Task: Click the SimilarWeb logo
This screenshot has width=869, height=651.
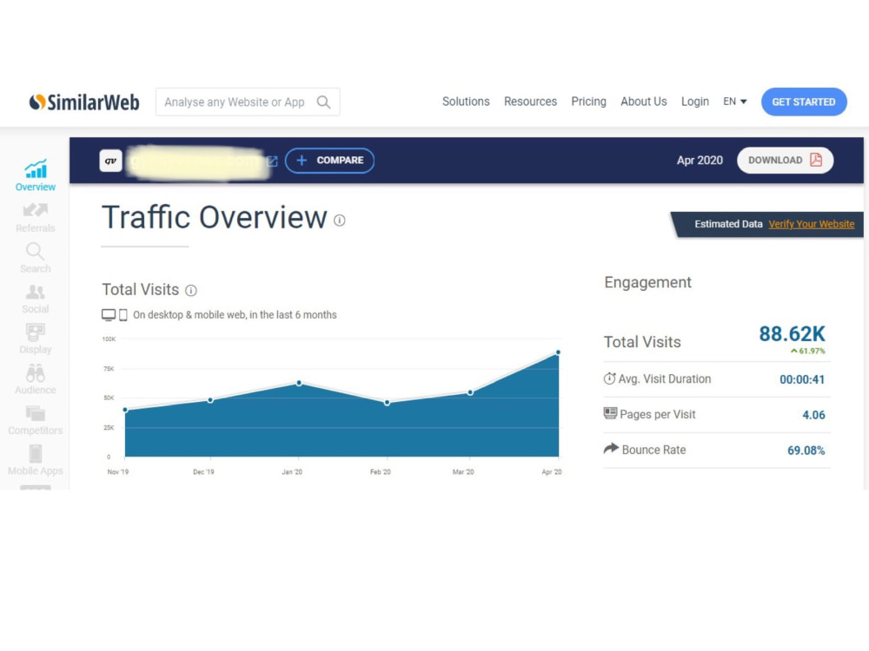Action: [84, 102]
